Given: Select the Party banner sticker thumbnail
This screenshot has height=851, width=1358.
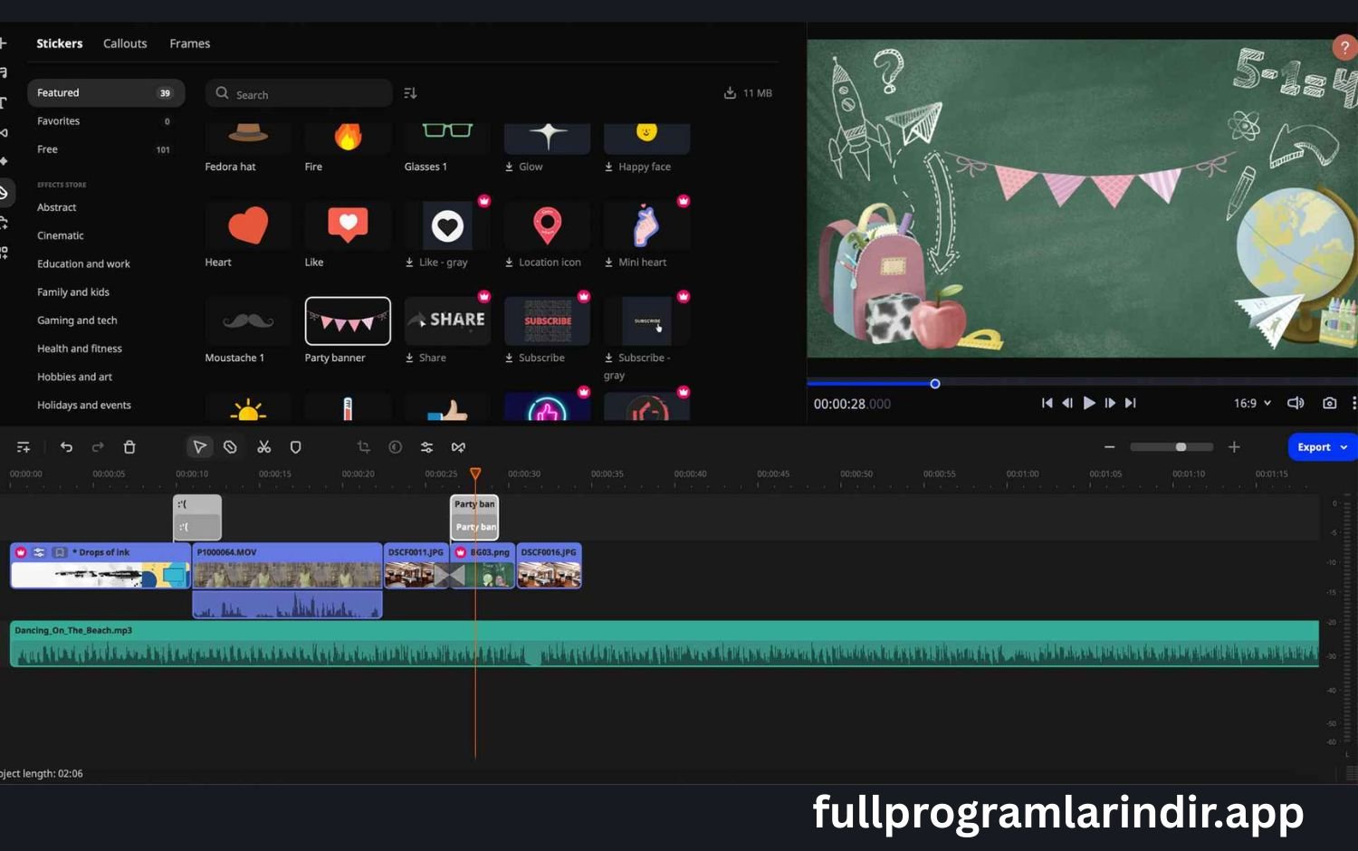Looking at the screenshot, I should (348, 321).
